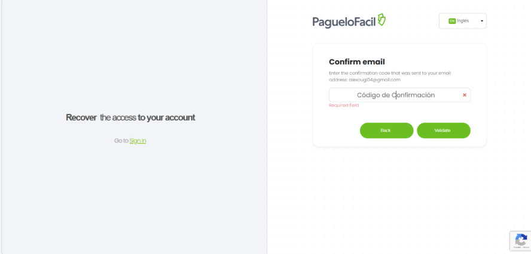
Task: Click the Enter the confirmation code instruction
Action: point(390,73)
